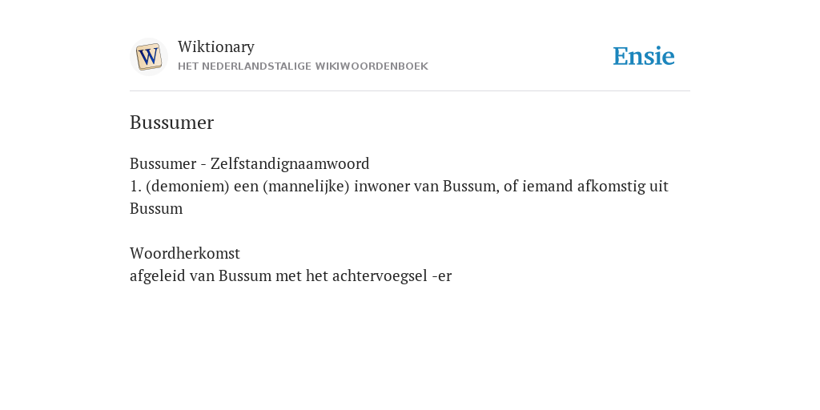Select the word Zelfstandignaamwoord

290,163
